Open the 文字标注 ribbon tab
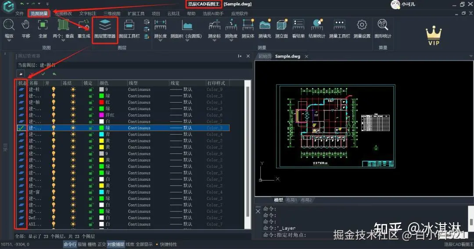 (88, 14)
